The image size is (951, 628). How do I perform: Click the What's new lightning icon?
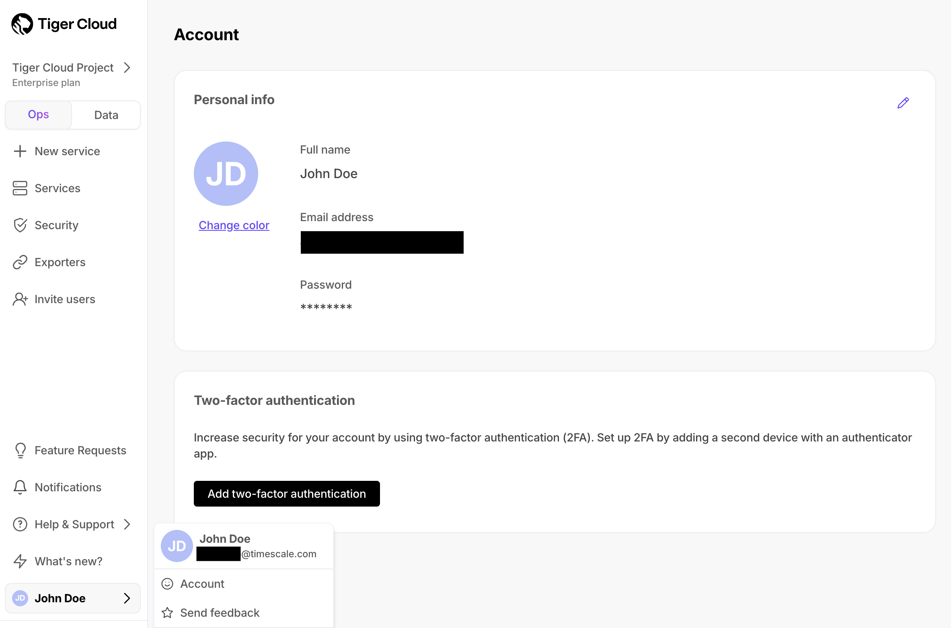[x=20, y=561]
